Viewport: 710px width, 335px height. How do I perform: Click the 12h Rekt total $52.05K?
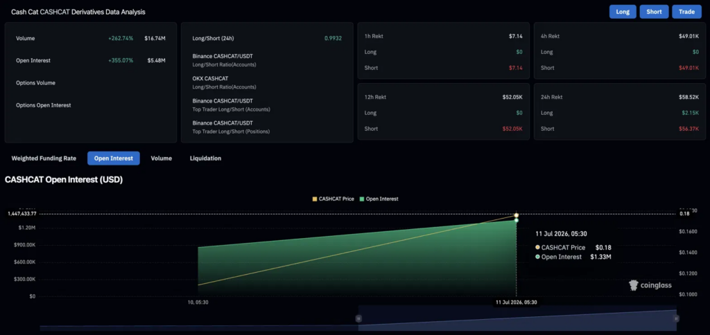[x=512, y=97]
